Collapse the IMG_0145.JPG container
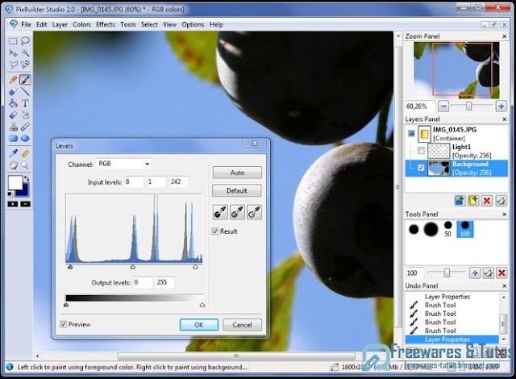Screen dimensions: 516x379 click(x=411, y=133)
